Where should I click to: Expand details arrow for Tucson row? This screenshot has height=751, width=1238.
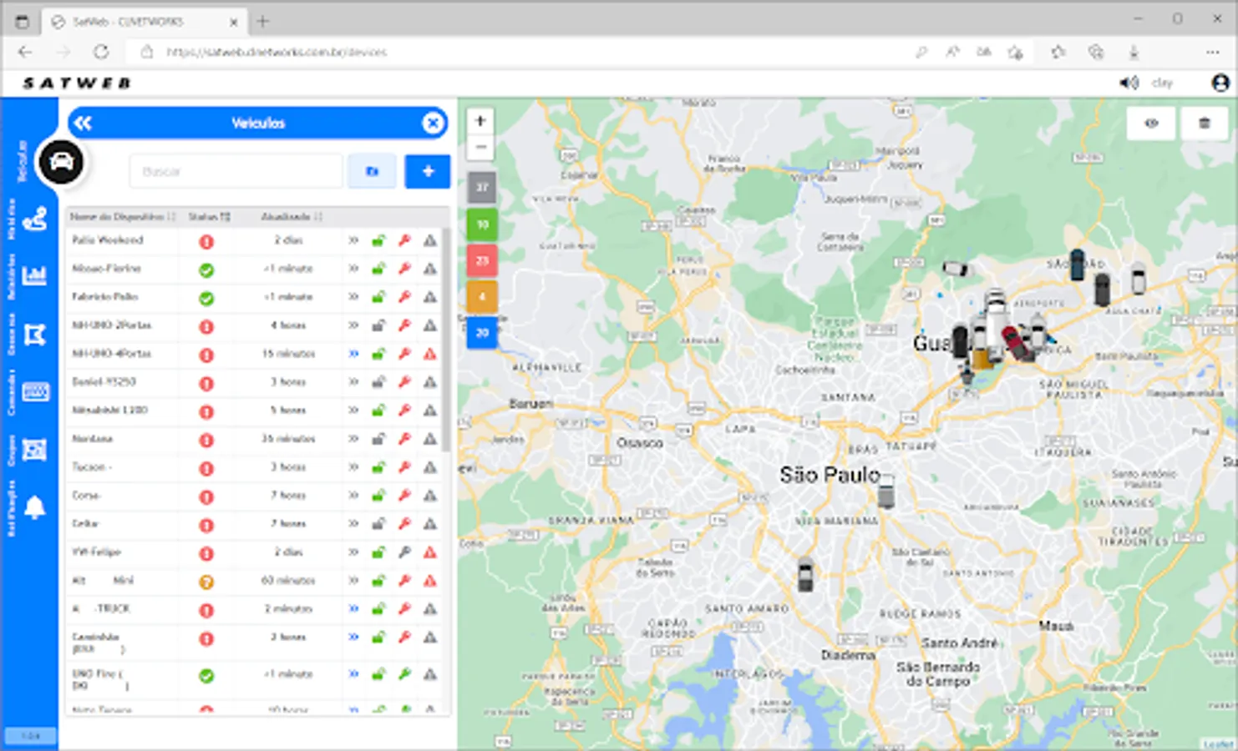[353, 467]
